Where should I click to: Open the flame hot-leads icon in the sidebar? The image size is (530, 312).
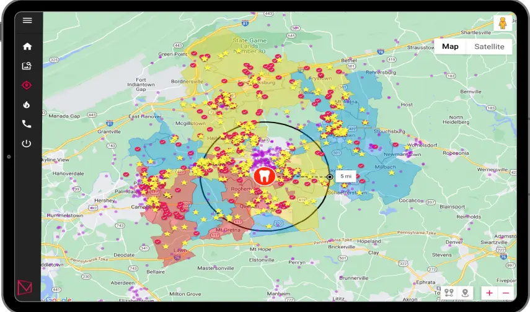pyautogui.click(x=27, y=105)
